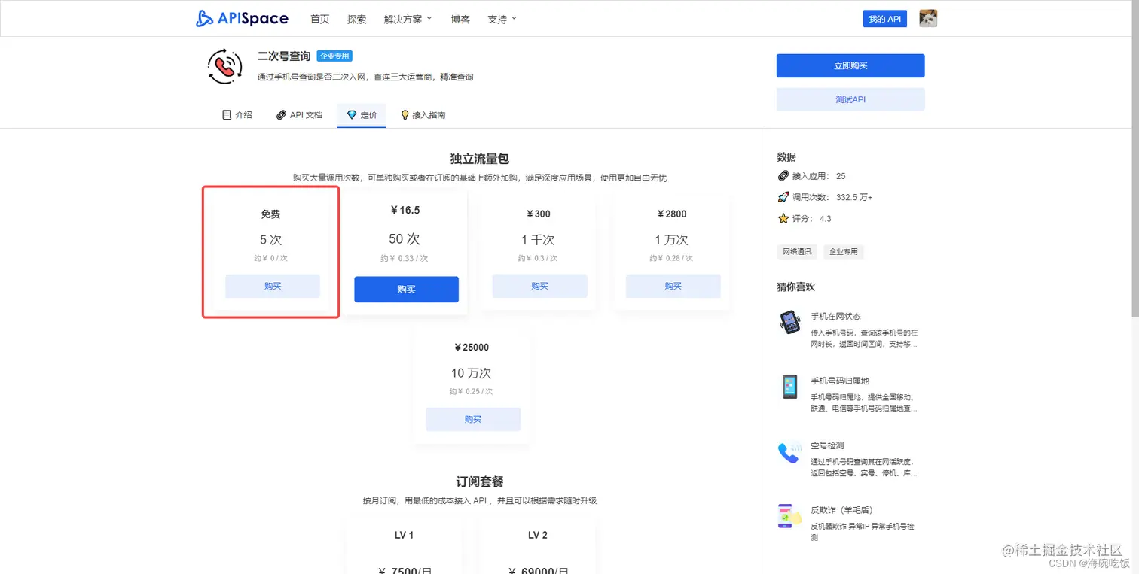Click the icon beside 接入应用
This screenshot has height=574, width=1139.
(x=783, y=176)
